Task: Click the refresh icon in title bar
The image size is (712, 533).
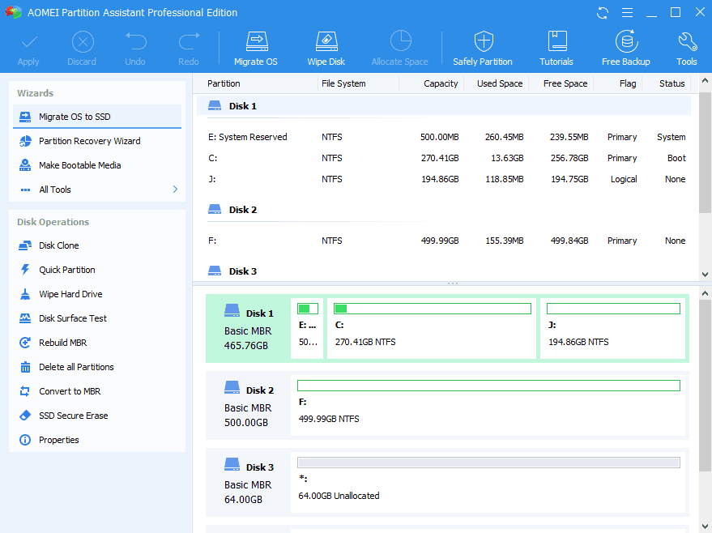Action: pyautogui.click(x=603, y=12)
